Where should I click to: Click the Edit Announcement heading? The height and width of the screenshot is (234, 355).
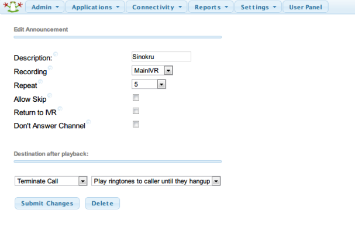[x=41, y=29]
